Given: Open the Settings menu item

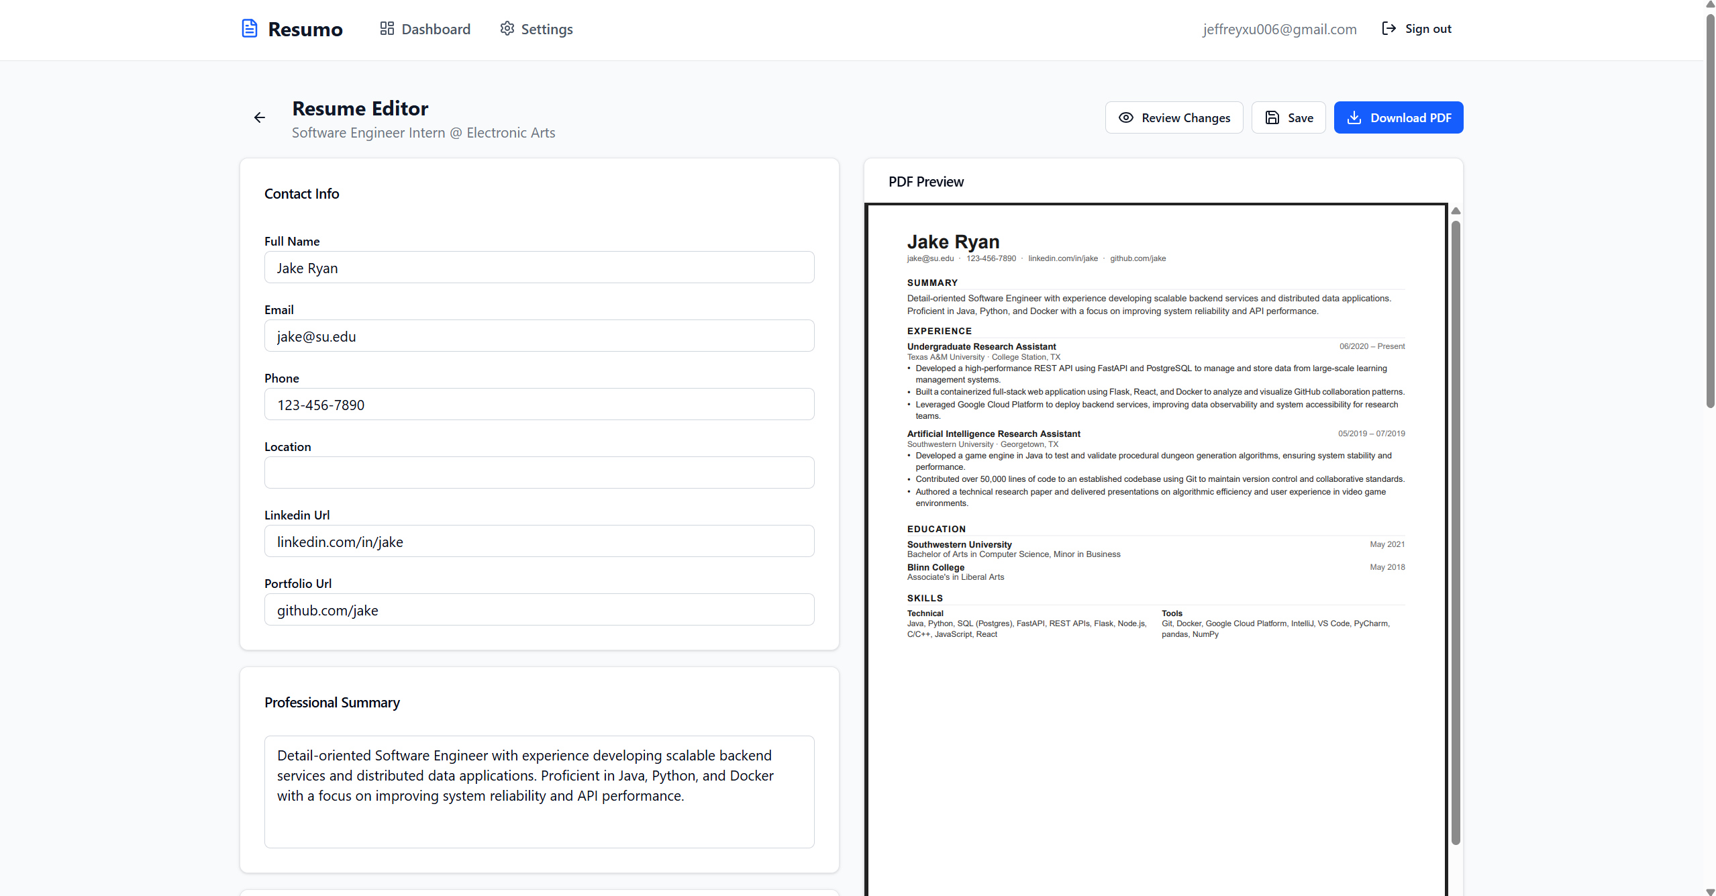Looking at the screenshot, I should pyautogui.click(x=546, y=29).
